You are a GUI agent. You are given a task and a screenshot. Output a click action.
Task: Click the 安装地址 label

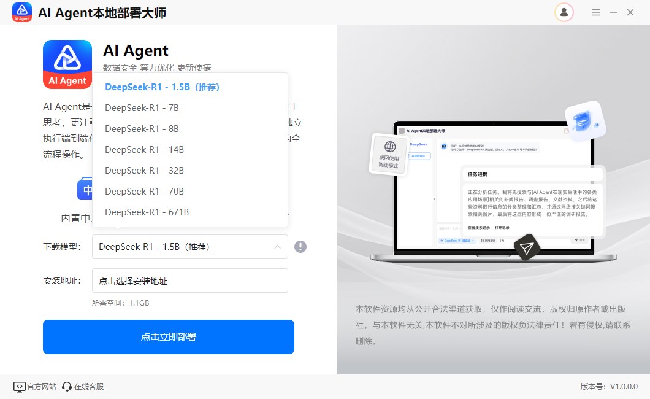(x=62, y=281)
